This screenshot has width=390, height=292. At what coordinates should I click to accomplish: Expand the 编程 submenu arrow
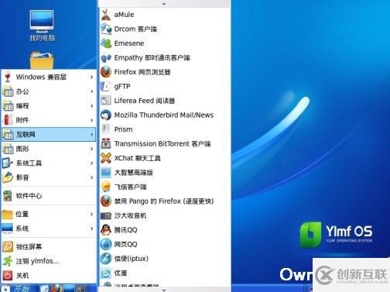point(91,106)
